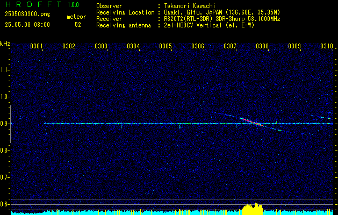The height and width of the screenshot is (215, 338).
Task: Click the 0309 time marker
Action: [x=294, y=46]
